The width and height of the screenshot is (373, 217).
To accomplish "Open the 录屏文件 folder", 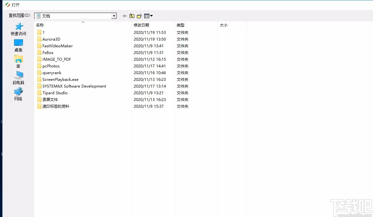I will point(49,99).
